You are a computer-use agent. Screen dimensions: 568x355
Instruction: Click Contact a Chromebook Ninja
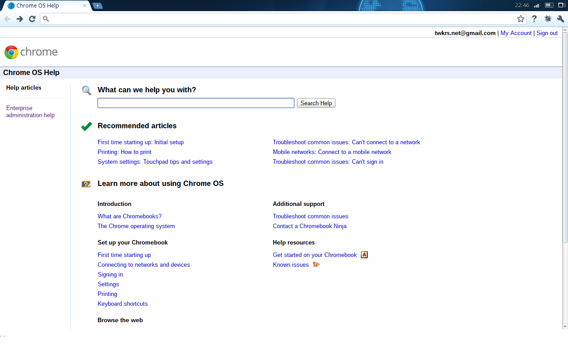310,226
